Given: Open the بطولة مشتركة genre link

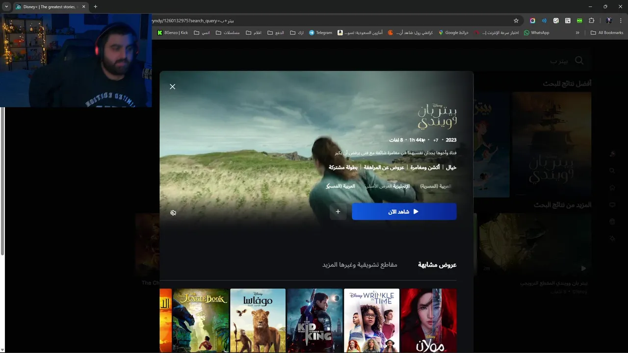Looking at the screenshot, I should 343,168.
